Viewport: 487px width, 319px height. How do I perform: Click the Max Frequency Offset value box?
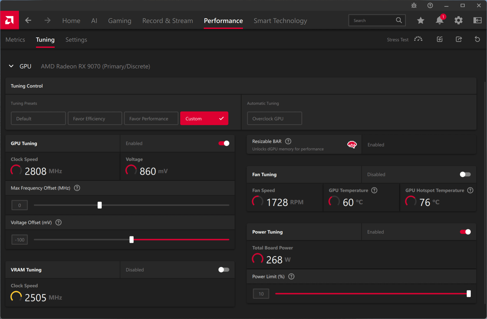click(x=19, y=205)
